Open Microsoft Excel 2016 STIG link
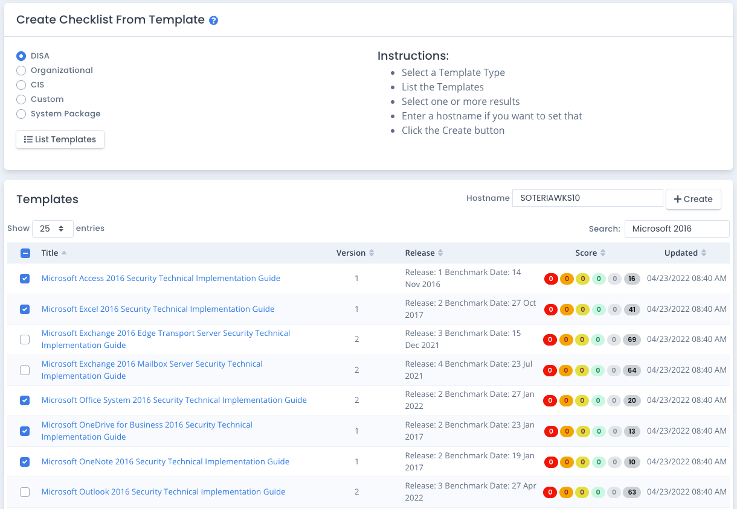 point(158,309)
